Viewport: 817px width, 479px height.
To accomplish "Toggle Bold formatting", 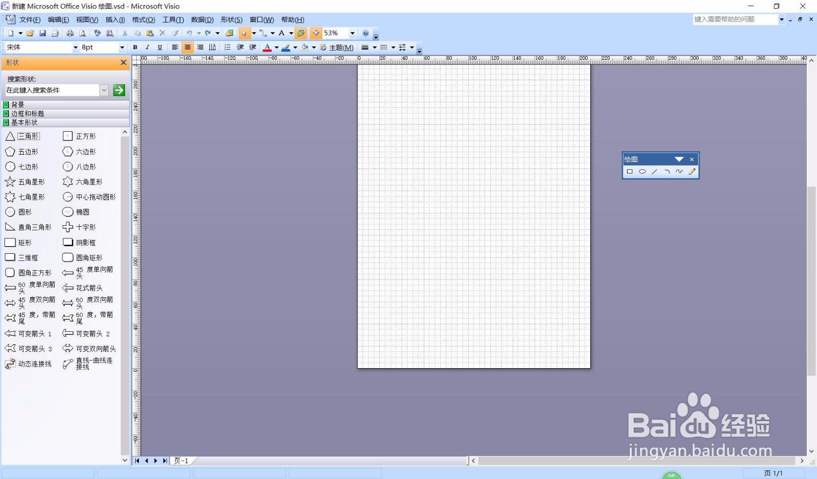I will coord(135,47).
